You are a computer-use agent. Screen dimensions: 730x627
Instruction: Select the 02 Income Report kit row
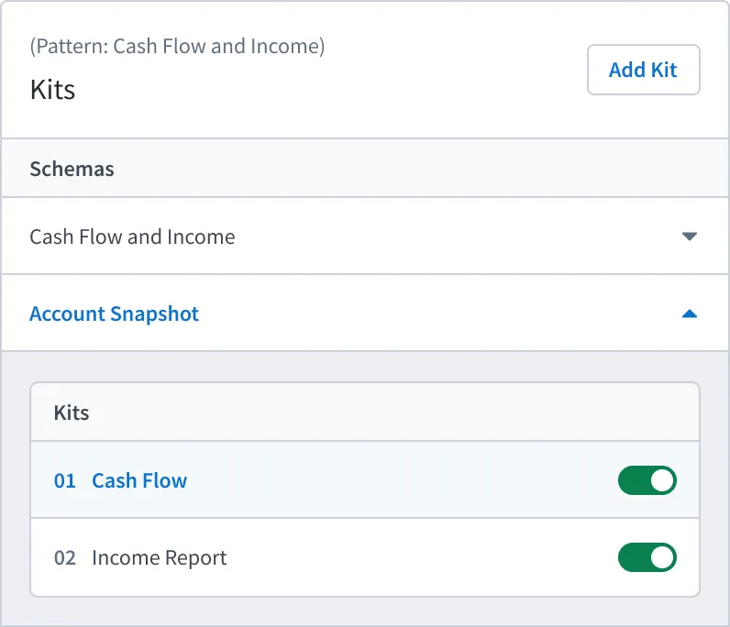pos(365,557)
